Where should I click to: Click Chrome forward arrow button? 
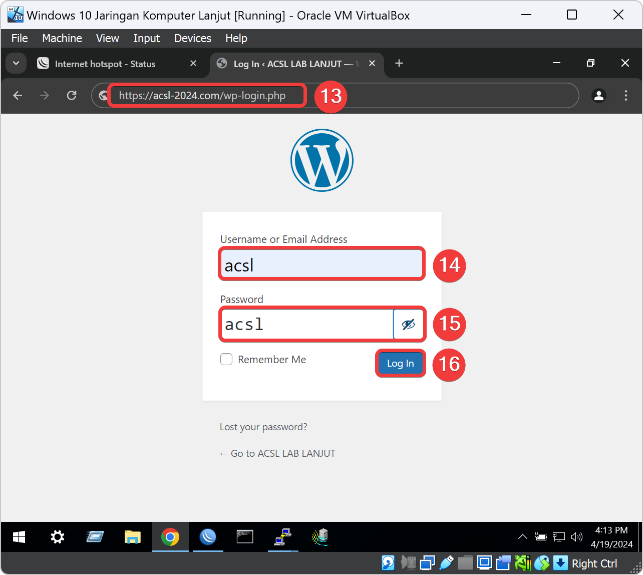[45, 95]
